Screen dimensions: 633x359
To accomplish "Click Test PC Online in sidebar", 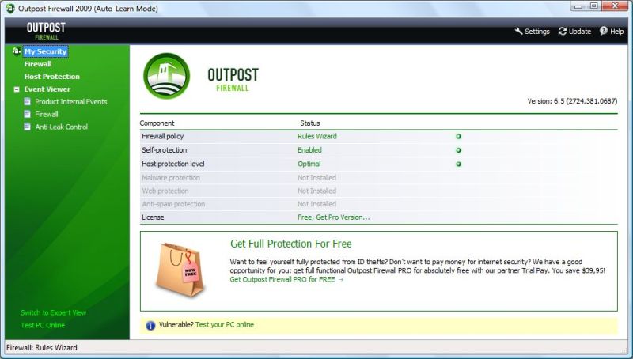I will pyautogui.click(x=43, y=325).
